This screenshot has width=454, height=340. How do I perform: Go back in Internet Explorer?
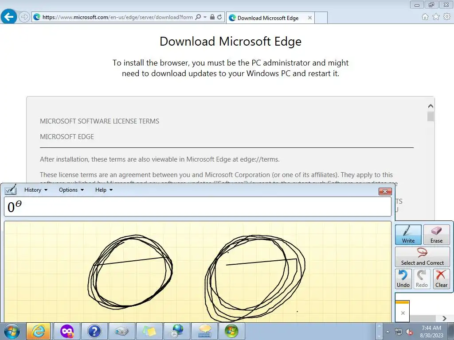[x=9, y=17]
